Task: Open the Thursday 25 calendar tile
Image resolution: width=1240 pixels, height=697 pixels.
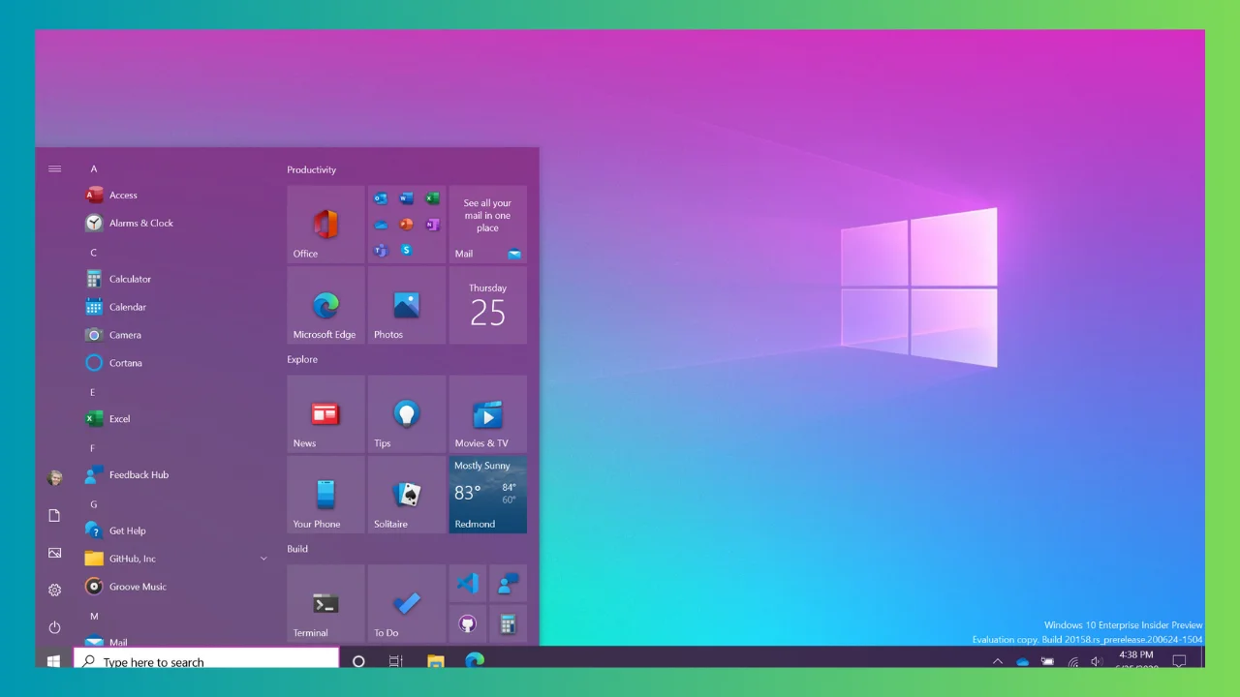Action: coord(487,305)
